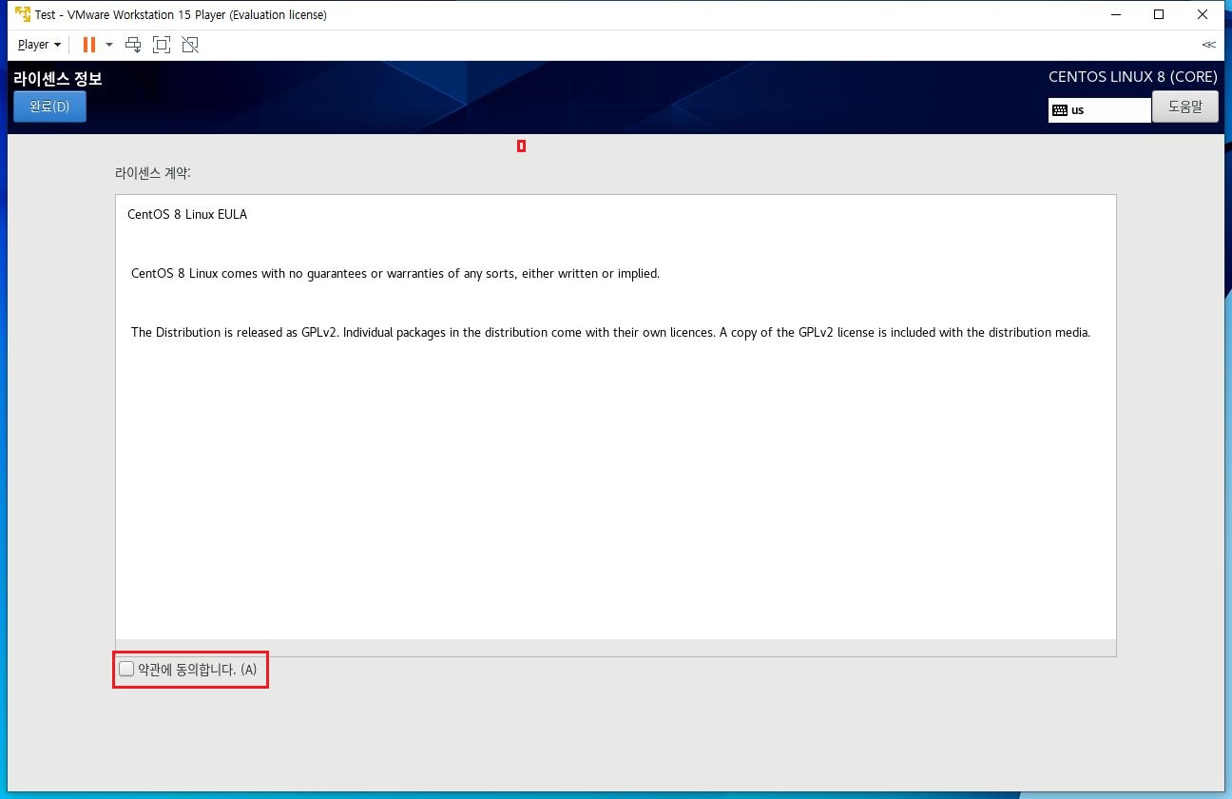
Task: Click the CENTOS LINUX 8 (CORE) label
Action: [x=1133, y=77]
